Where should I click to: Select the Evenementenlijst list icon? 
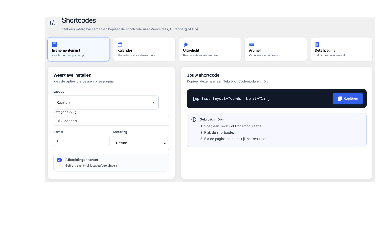(x=54, y=44)
